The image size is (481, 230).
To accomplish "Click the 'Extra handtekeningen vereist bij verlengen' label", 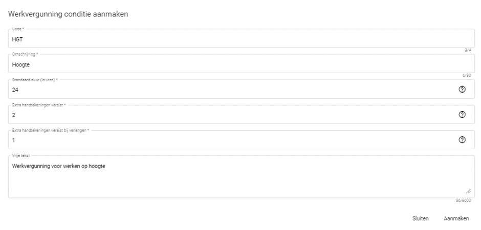I will [x=51, y=130].
